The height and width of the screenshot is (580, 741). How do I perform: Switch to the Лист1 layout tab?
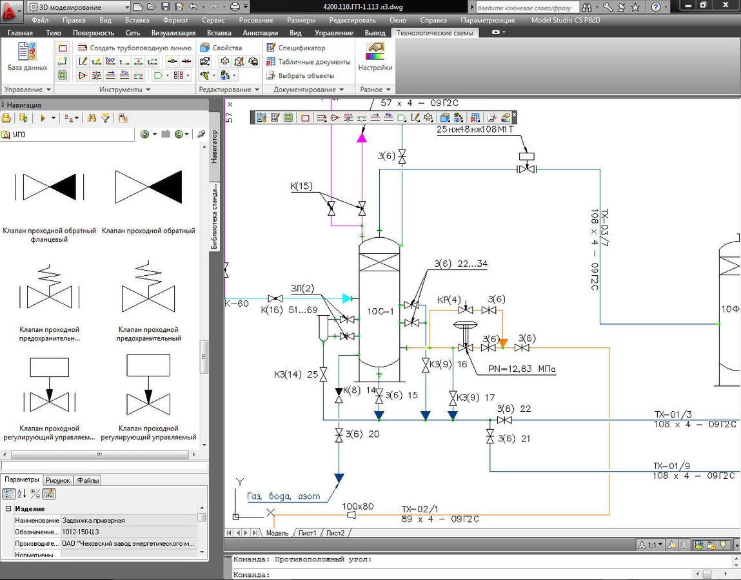pyautogui.click(x=307, y=533)
